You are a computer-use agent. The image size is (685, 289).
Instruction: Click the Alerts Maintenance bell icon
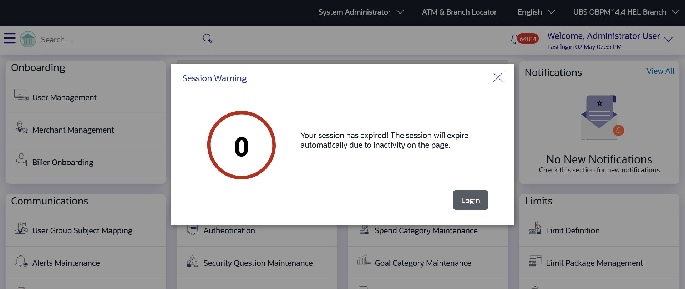(21, 261)
